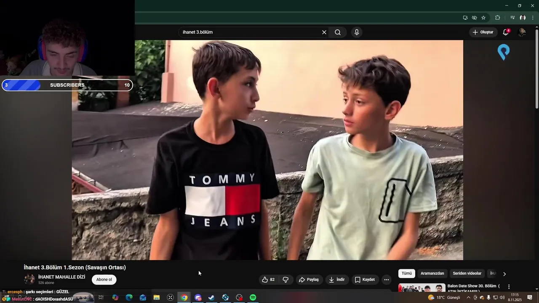Share video via Paylaş button
Viewport: 539px width, 303px height.
click(309, 279)
